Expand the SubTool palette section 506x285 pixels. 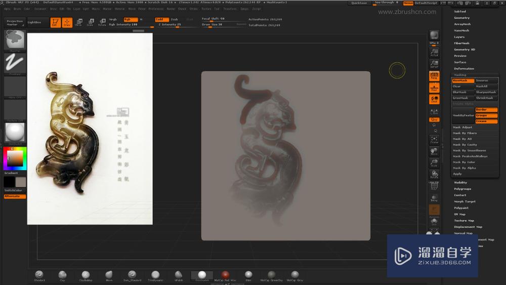click(460, 11)
